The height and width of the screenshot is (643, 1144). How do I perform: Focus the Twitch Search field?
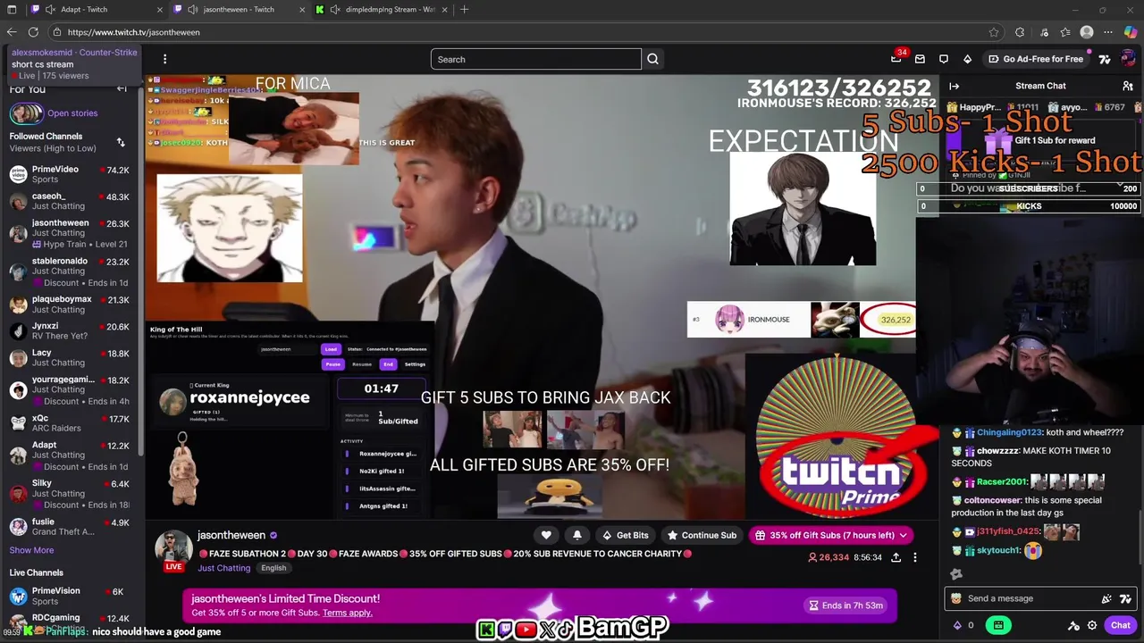pos(535,59)
